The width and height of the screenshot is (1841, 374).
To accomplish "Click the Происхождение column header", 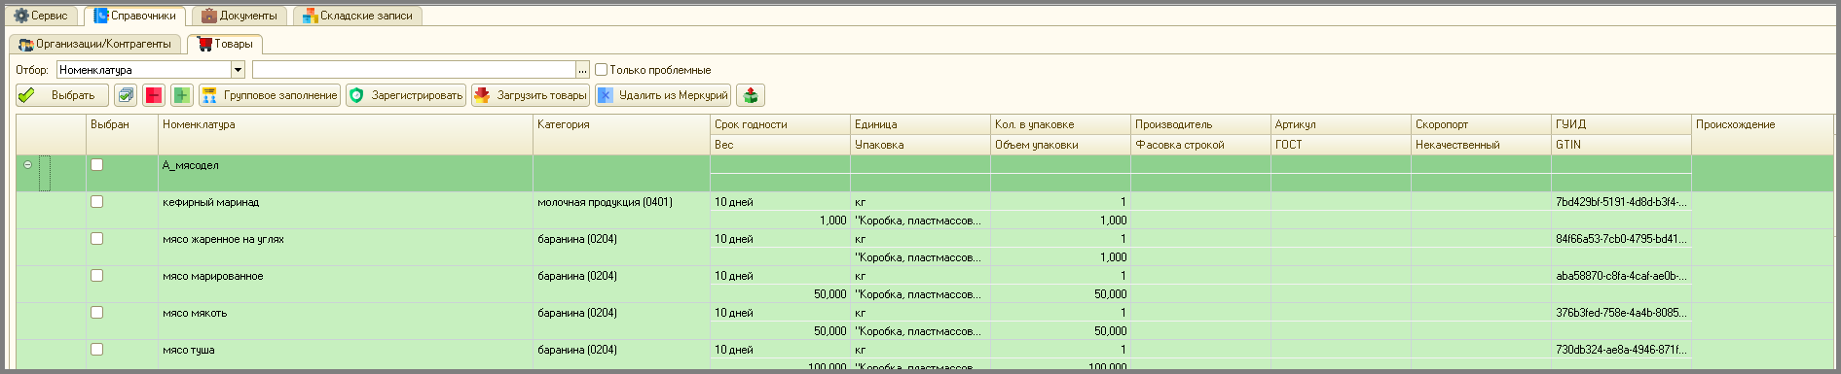I will (x=1763, y=134).
